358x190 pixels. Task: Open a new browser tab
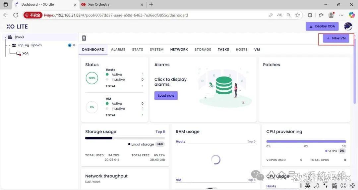pyautogui.click(x=151, y=4)
